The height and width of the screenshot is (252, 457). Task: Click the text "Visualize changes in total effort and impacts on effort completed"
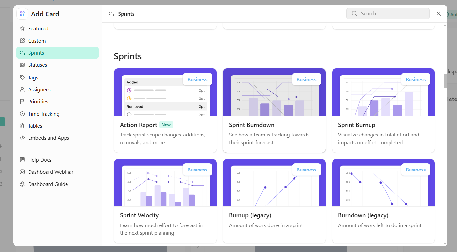[x=378, y=139]
